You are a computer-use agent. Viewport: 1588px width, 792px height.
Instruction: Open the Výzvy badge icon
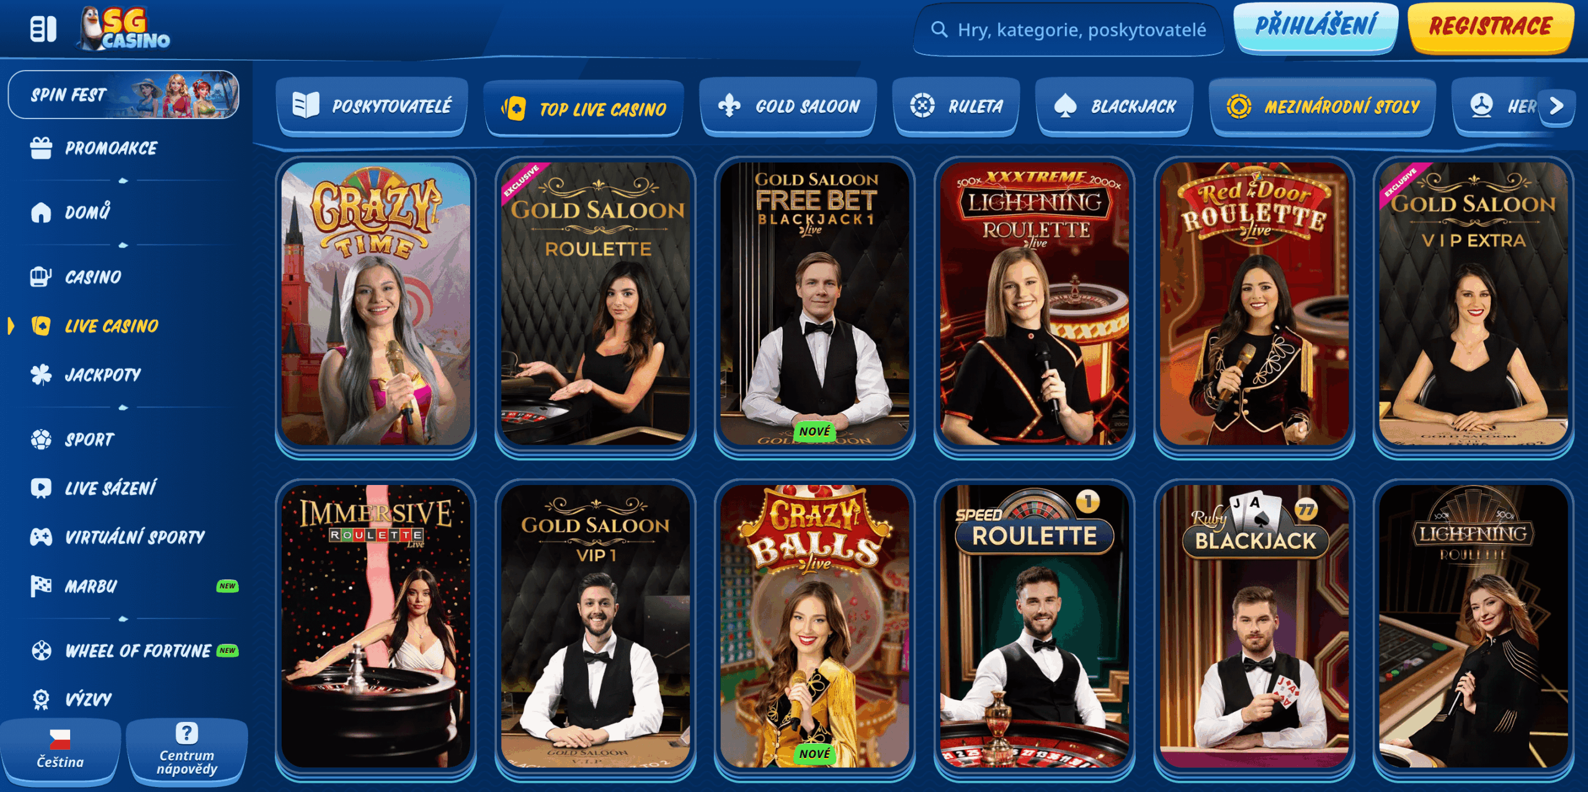click(41, 699)
